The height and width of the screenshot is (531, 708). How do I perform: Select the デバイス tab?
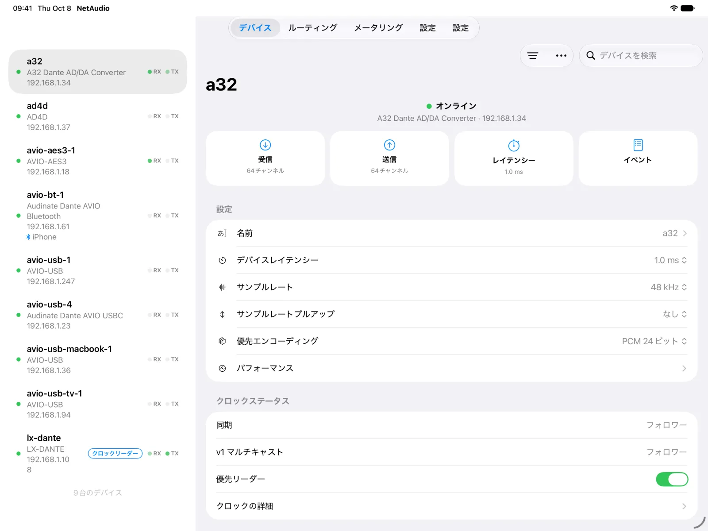pyautogui.click(x=255, y=28)
